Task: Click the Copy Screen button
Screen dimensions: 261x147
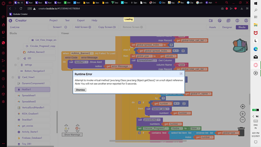Action: pos(107,27)
